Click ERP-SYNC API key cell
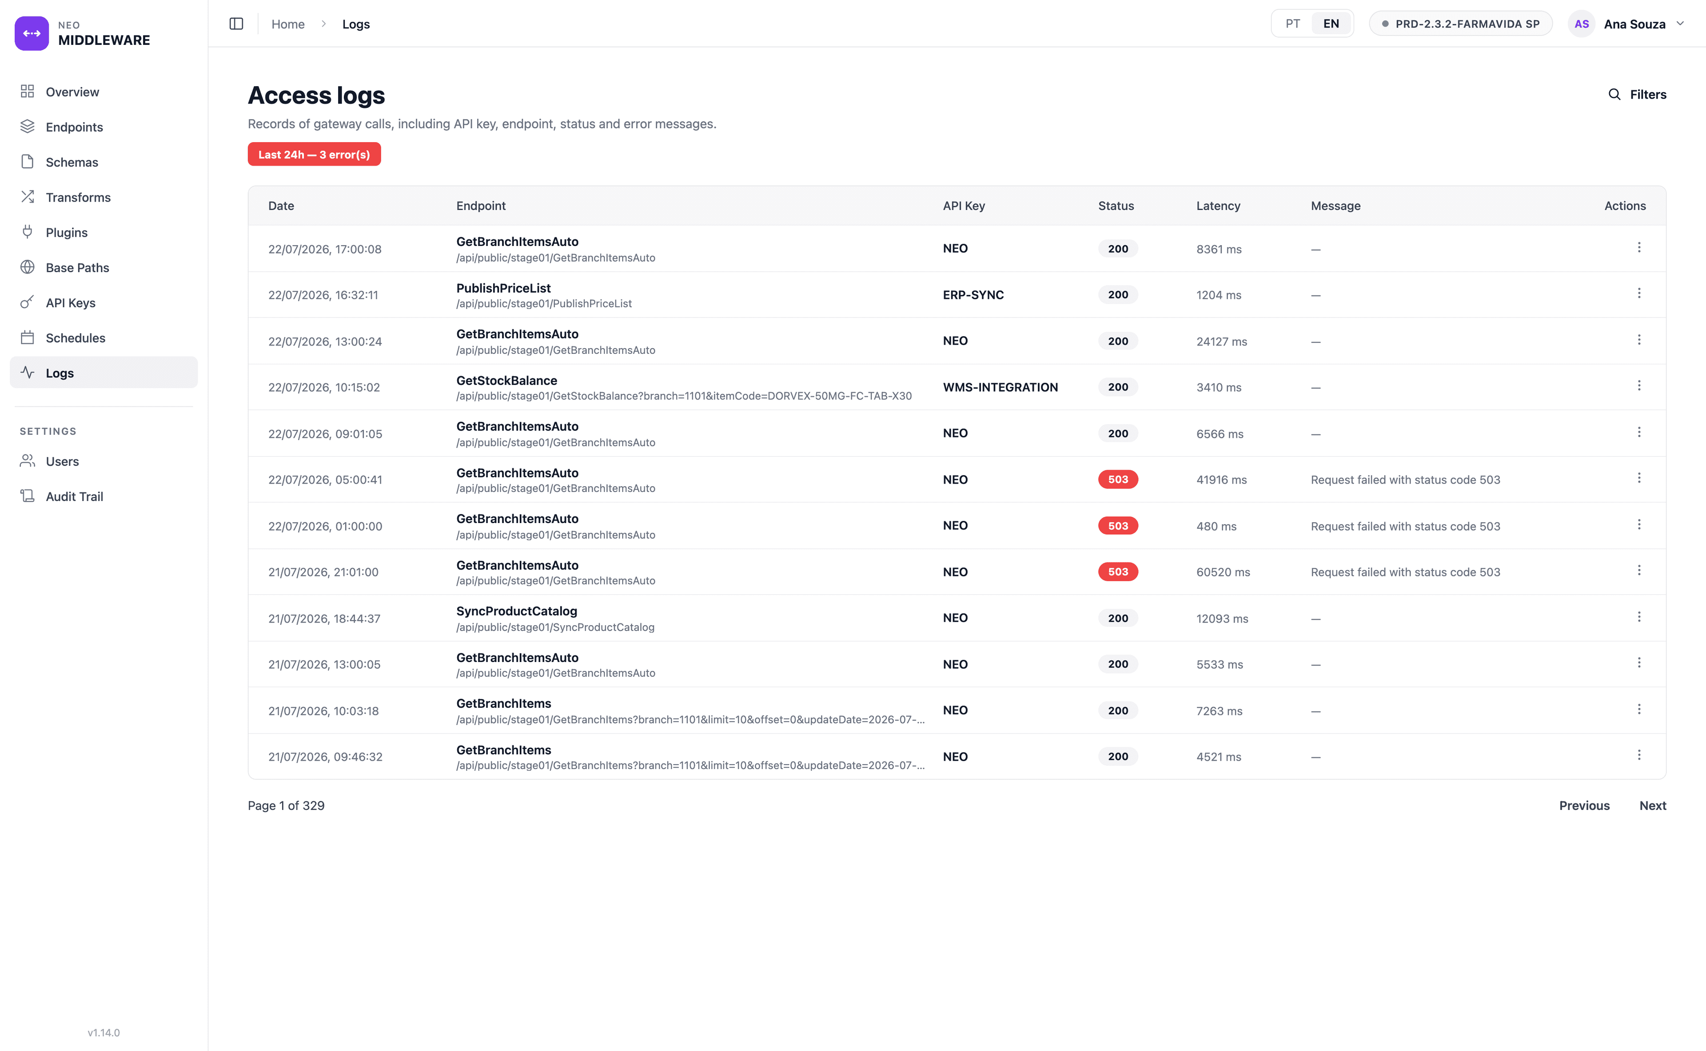 tap(973, 295)
